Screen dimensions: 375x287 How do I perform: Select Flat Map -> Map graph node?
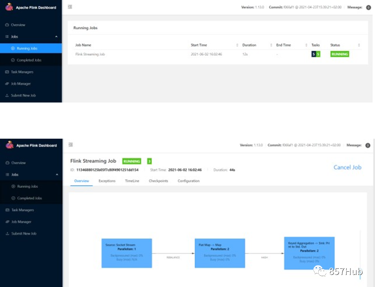pyautogui.click(x=220, y=253)
